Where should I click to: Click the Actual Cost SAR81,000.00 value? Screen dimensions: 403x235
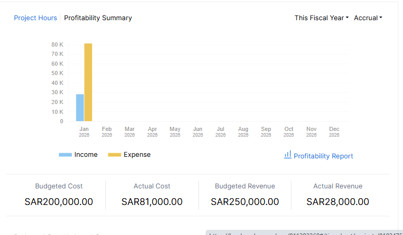(152, 202)
